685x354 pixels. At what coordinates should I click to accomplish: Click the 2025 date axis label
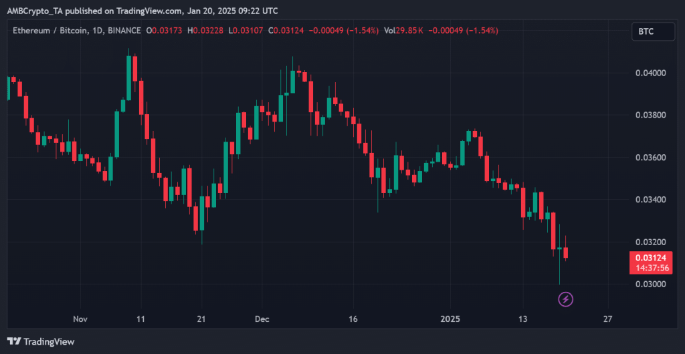click(x=450, y=319)
